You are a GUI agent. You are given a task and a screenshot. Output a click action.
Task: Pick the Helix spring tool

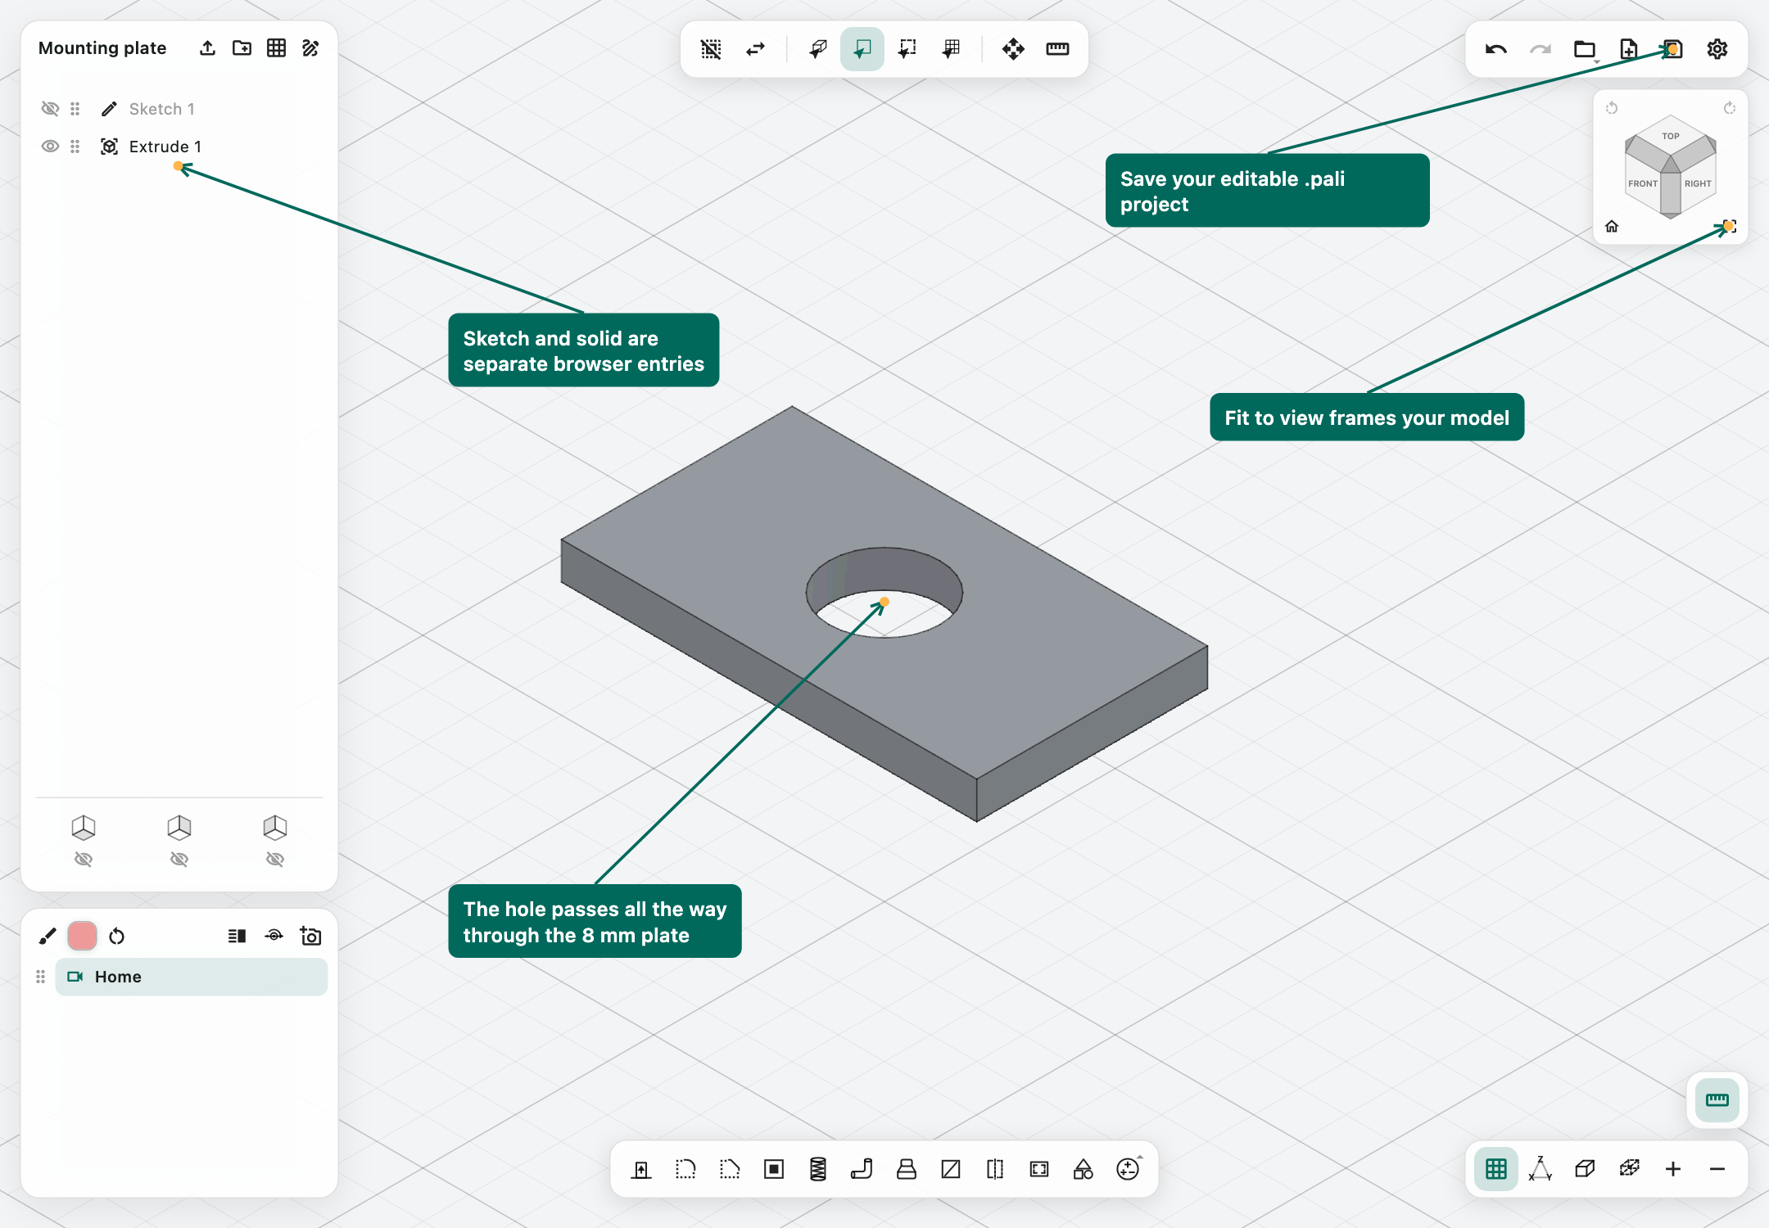tap(818, 1169)
